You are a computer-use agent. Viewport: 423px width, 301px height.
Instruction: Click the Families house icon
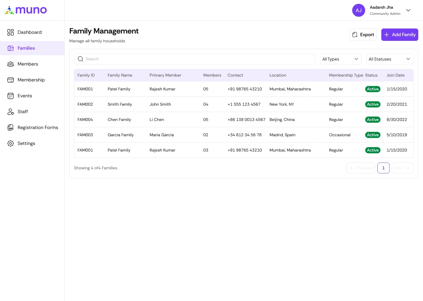(x=11, y=48)
